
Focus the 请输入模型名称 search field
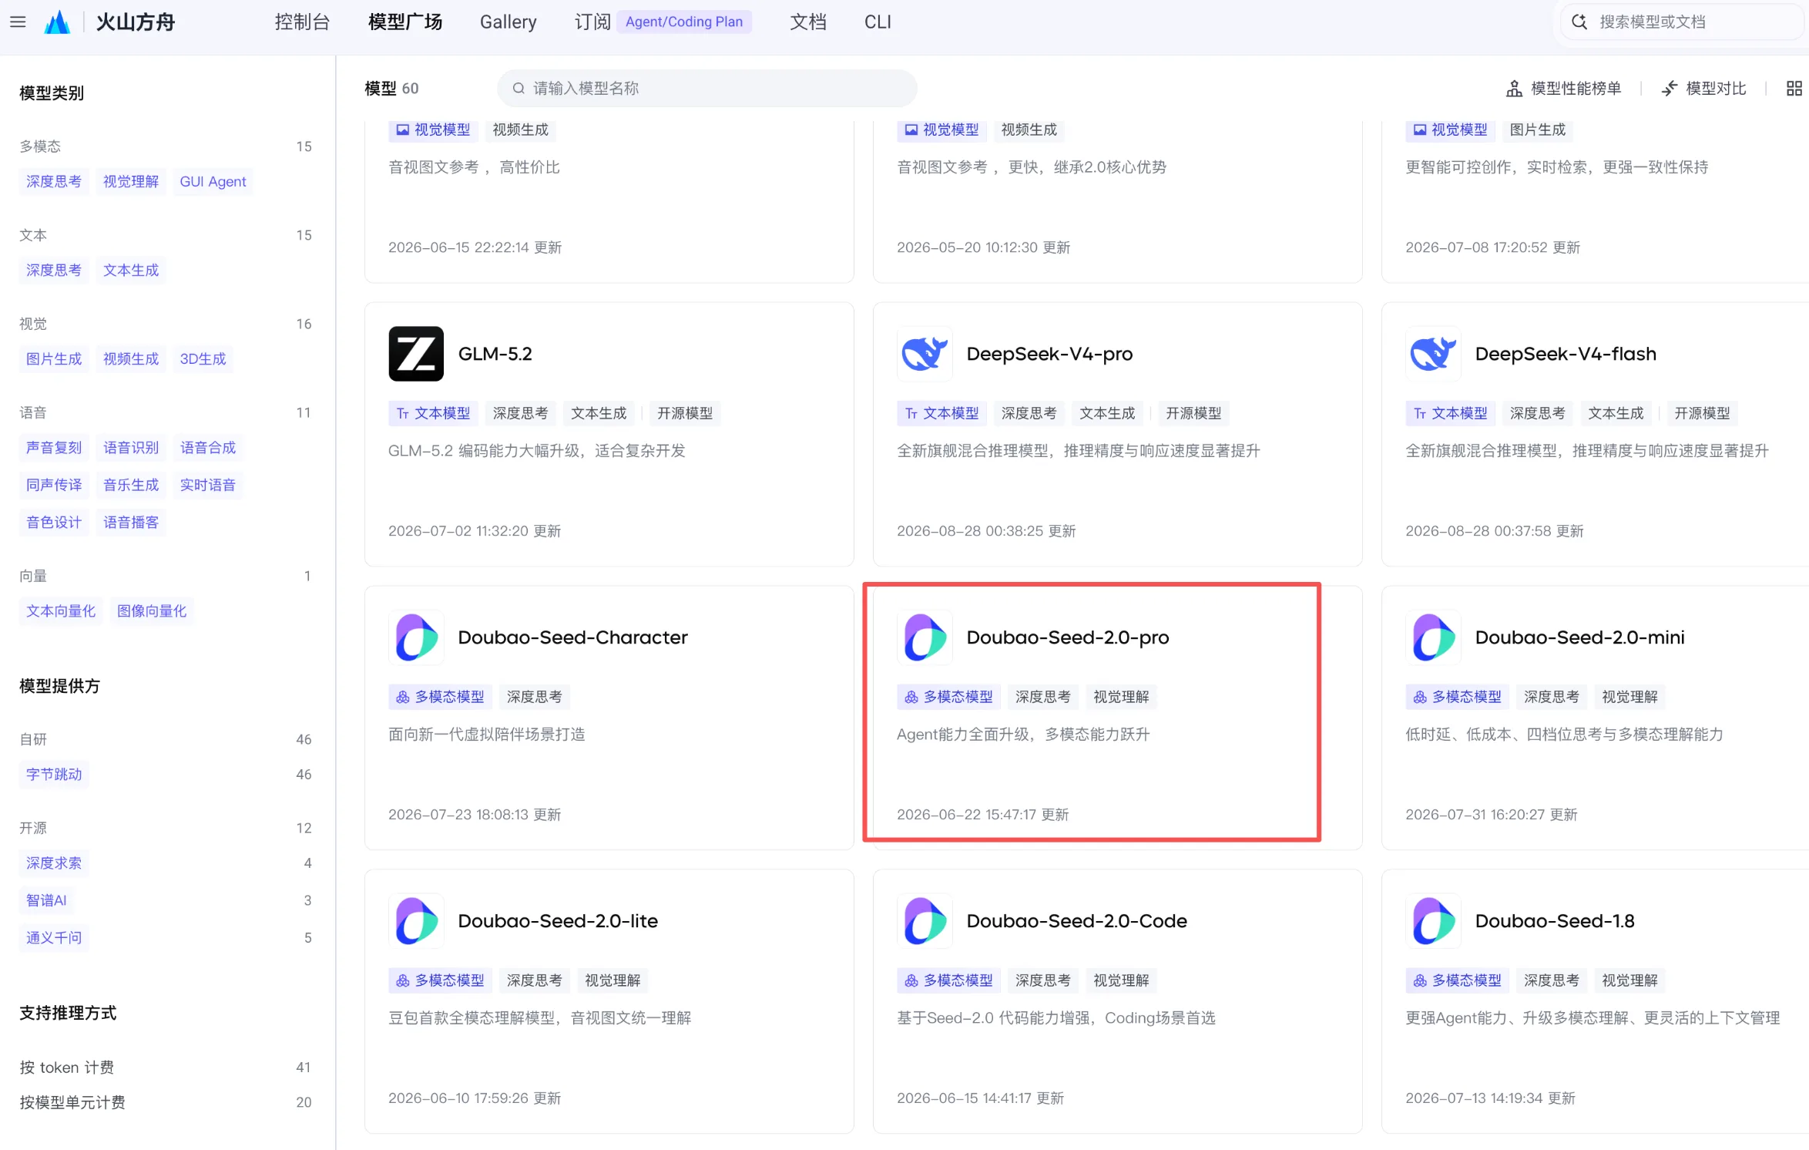tap(707, 89)
